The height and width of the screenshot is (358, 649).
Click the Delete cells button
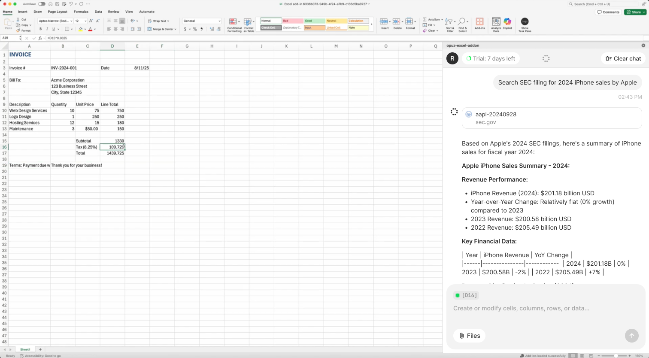(x=397, y=24)
